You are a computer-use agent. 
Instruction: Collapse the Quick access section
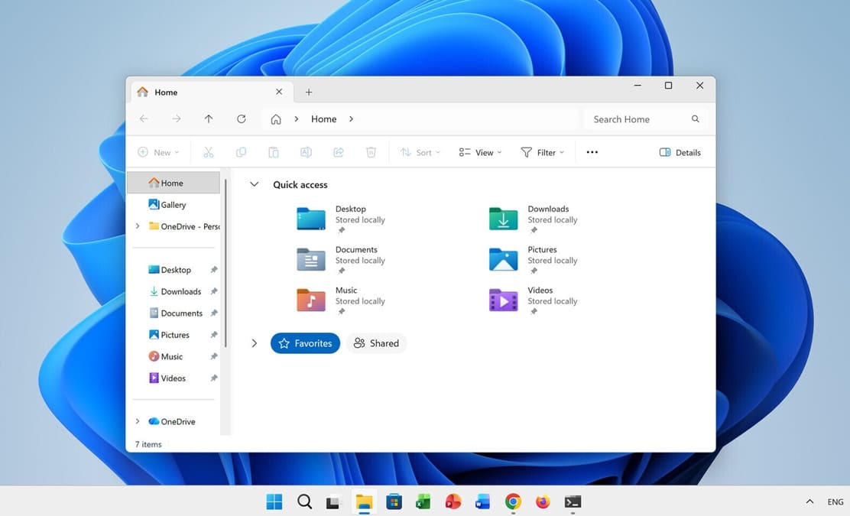tap(254, 184)
